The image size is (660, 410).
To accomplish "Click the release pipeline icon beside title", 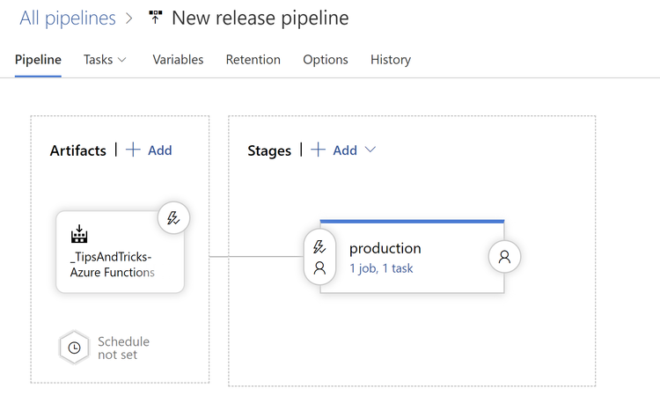I will click(156, 18).
